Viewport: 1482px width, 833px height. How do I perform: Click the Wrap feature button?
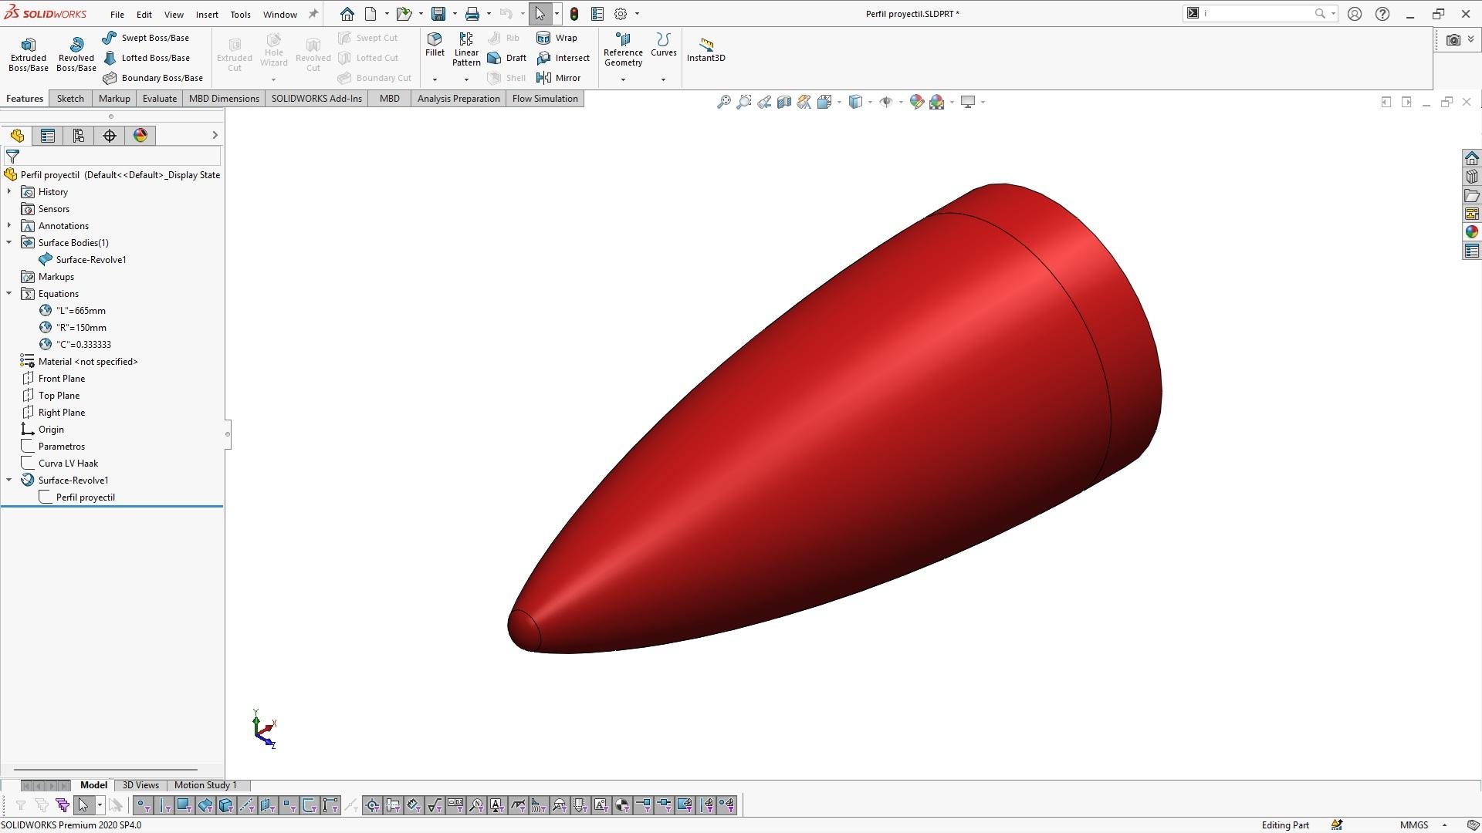(557, 38)
